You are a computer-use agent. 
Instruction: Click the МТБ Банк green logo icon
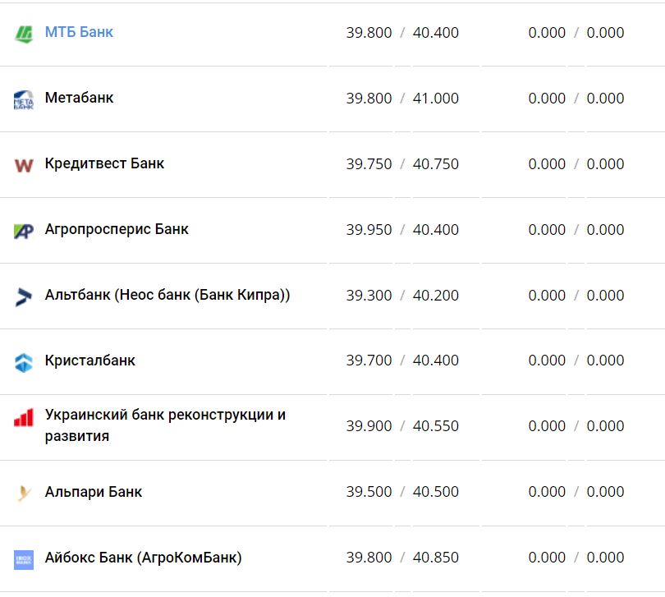click(x=24, y=34)
